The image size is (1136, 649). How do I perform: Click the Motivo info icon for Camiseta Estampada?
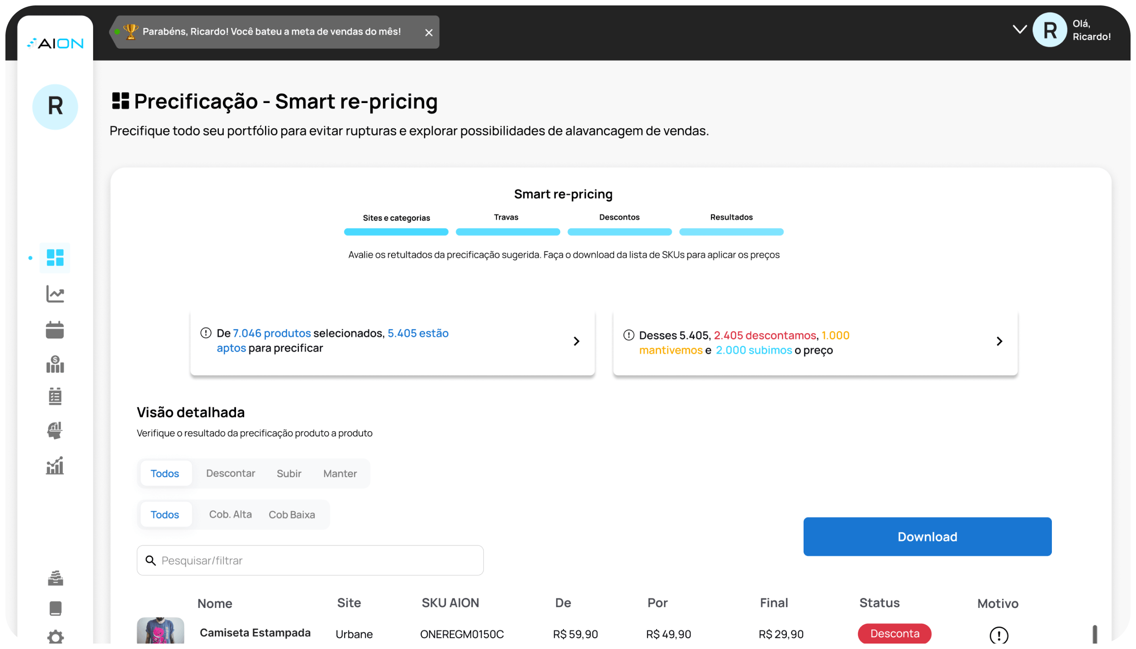click(x=999, y=635)
